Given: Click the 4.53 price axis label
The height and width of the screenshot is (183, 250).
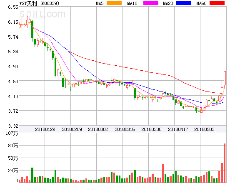Looking at the screenshot, I should [13, 82].
